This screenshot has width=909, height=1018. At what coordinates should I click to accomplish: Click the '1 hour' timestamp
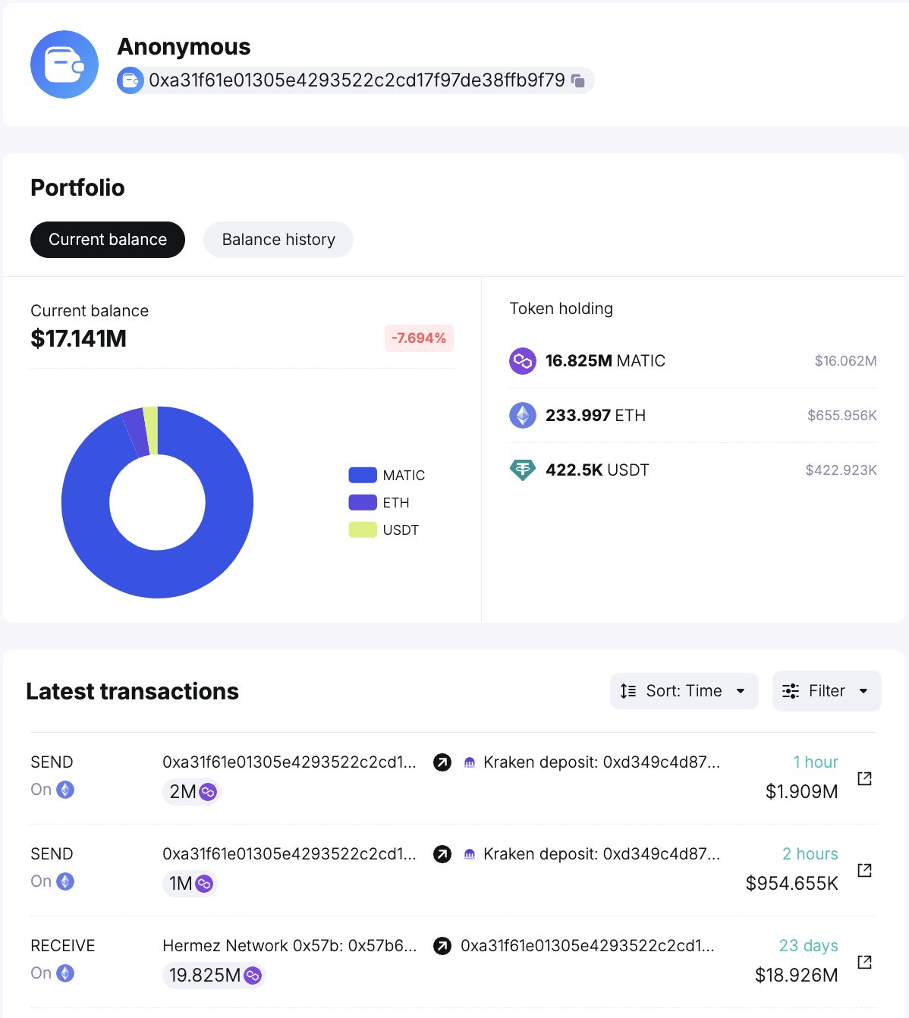816,762
